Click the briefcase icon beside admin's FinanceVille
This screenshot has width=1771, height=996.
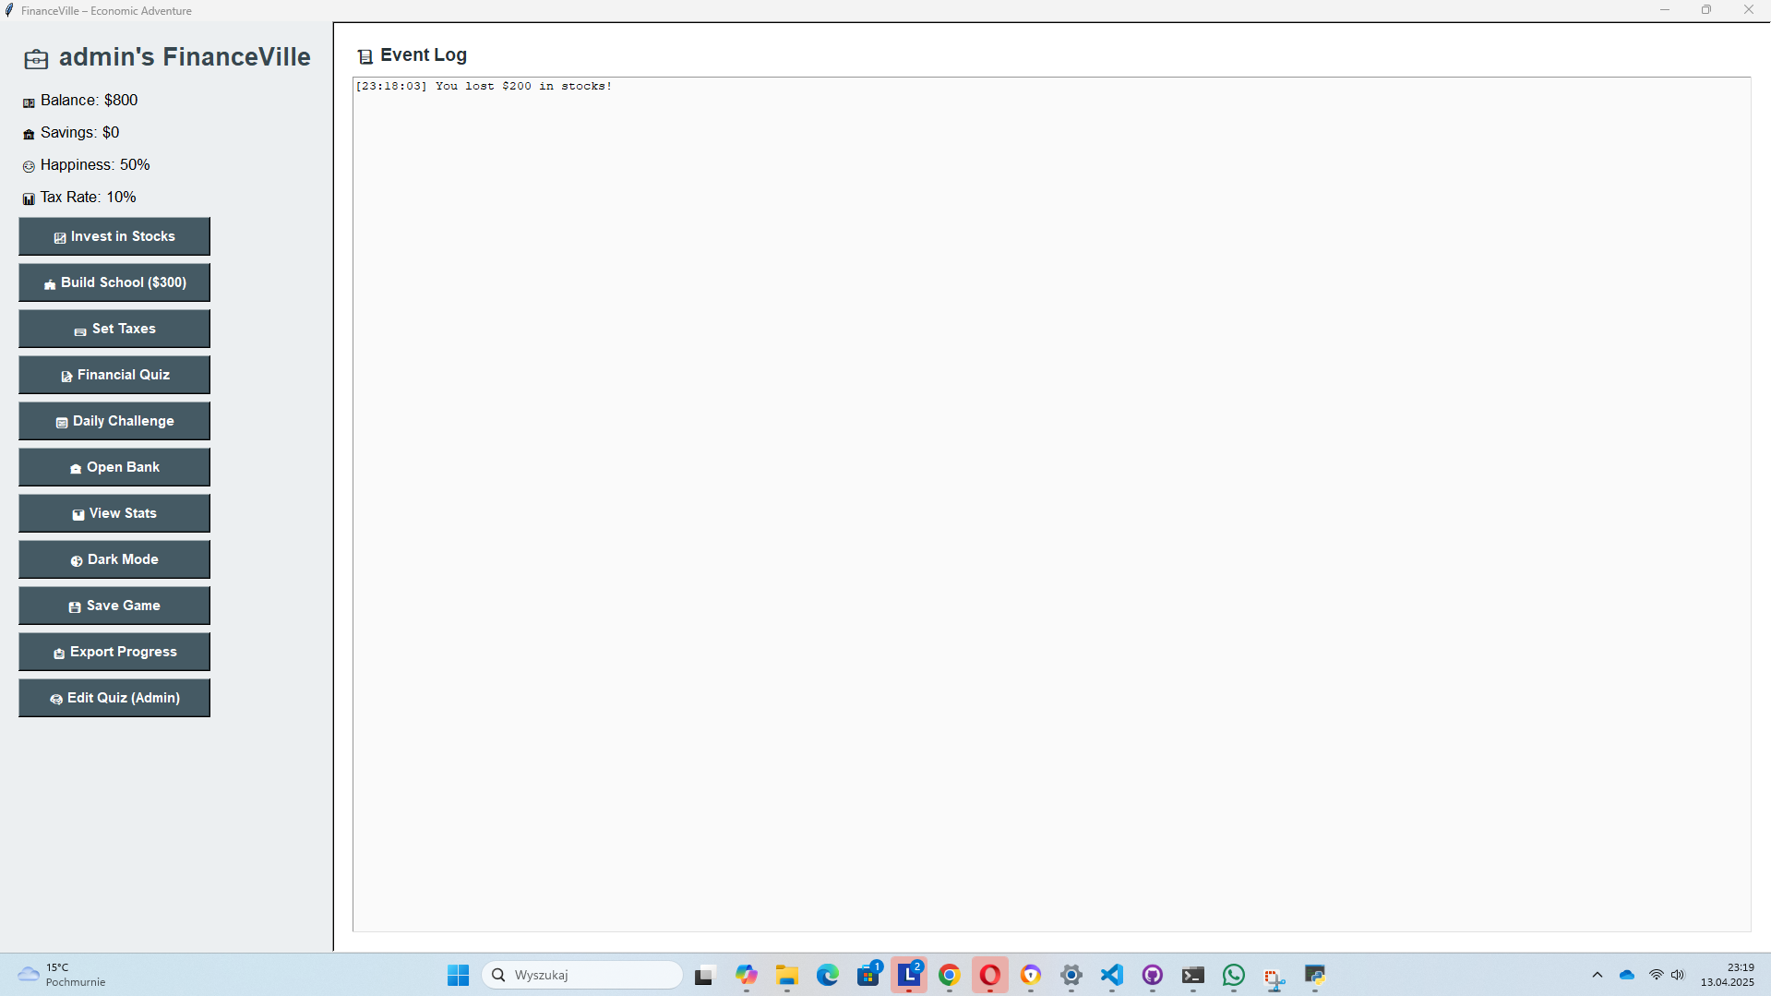click(36, 60)
